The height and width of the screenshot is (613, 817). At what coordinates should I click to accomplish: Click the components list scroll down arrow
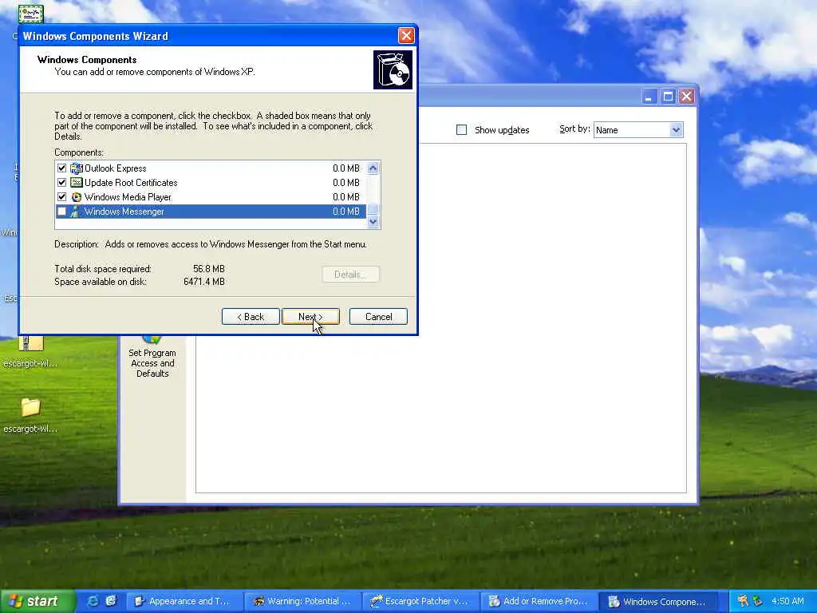[x=373, y=222]
